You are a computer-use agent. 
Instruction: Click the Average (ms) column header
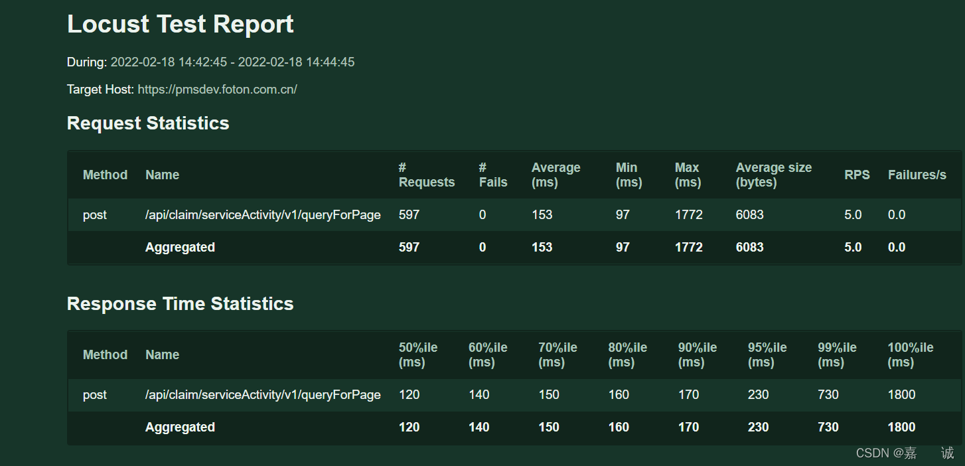556,175
